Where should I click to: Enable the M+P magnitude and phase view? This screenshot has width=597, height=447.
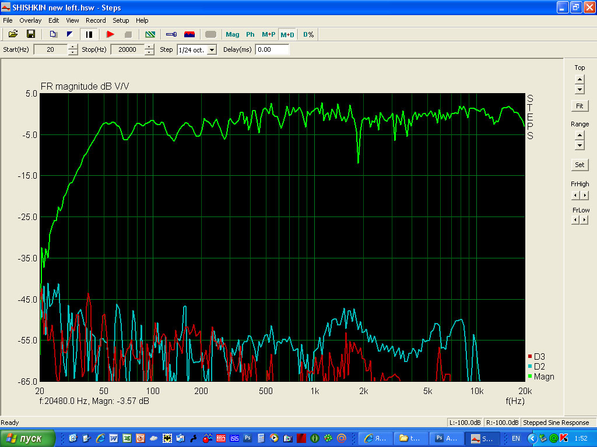point(268,34)
